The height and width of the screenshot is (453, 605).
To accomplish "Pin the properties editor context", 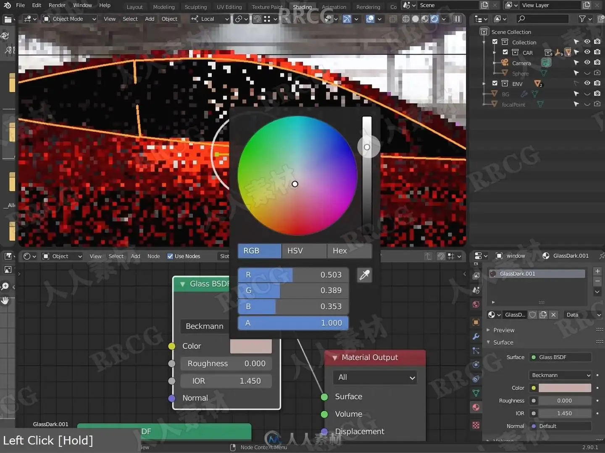I will [602, 256].
